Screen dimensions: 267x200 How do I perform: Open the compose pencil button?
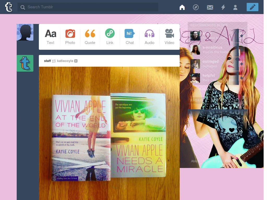click(252, 7)
